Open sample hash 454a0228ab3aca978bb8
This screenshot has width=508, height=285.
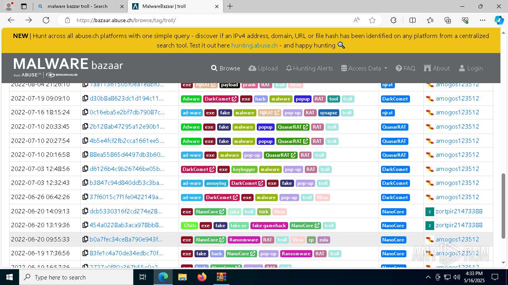pyautogui.click(x=126, y=225)
